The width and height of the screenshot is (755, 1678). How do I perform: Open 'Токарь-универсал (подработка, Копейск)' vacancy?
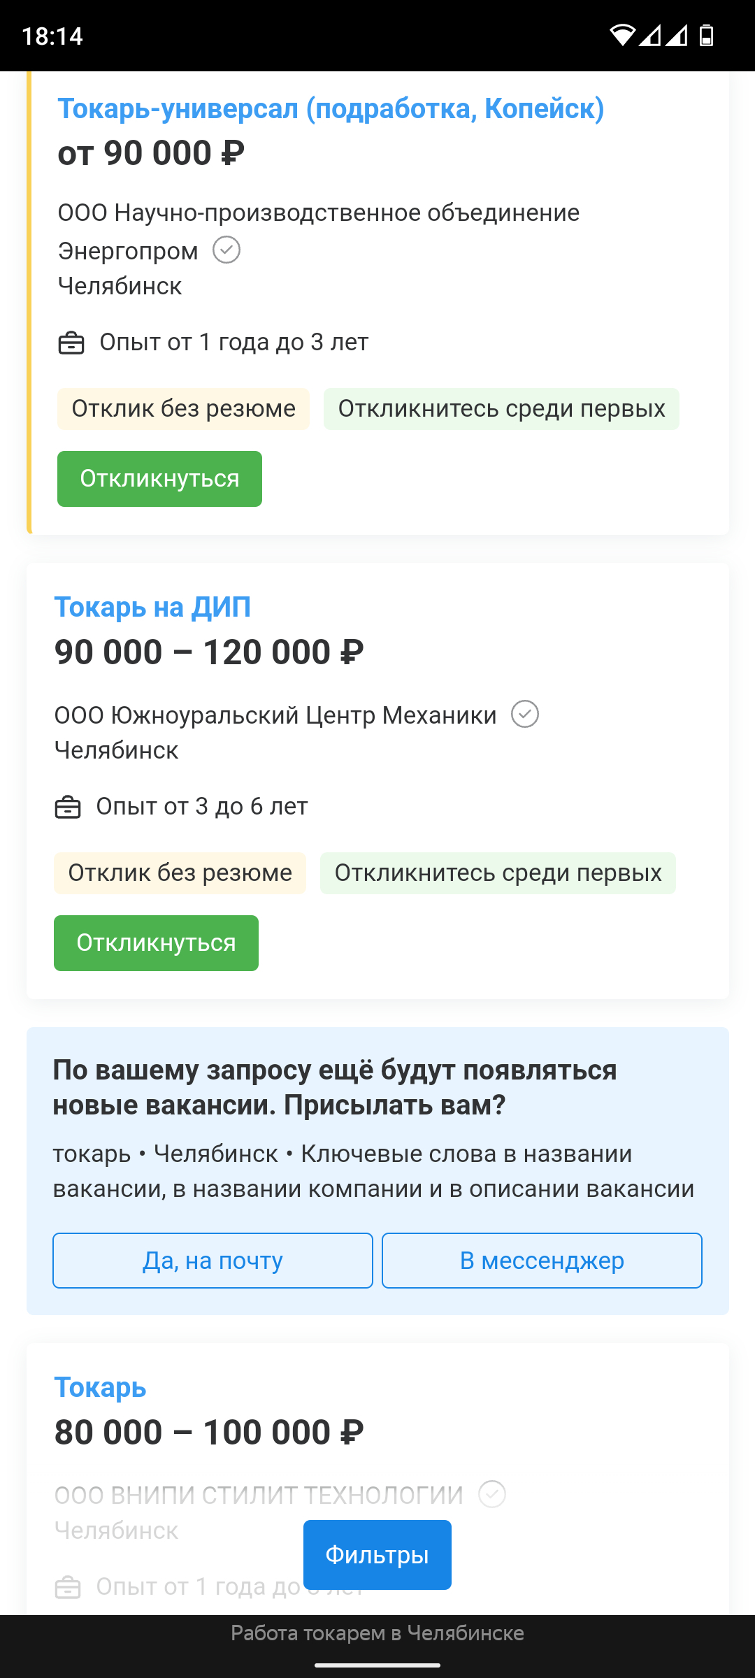331,109
